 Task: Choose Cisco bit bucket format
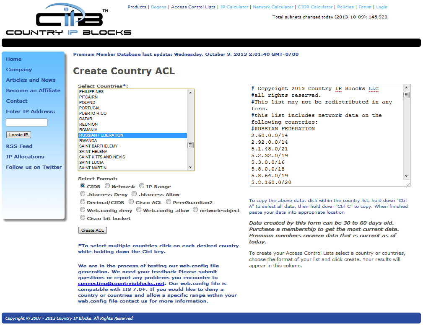[83, 217]
